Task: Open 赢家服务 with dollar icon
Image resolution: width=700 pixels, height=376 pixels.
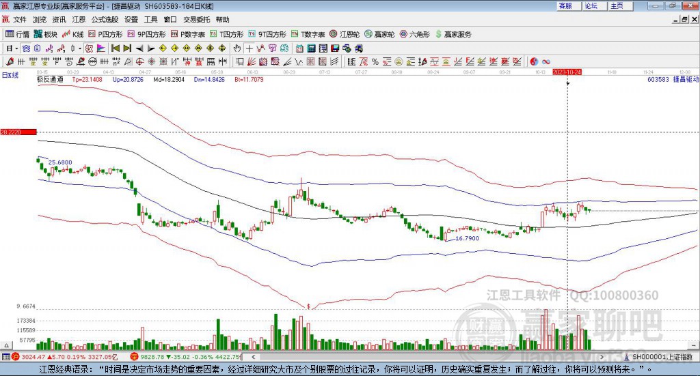Action: pyautogui.click(x=453, y=34)
